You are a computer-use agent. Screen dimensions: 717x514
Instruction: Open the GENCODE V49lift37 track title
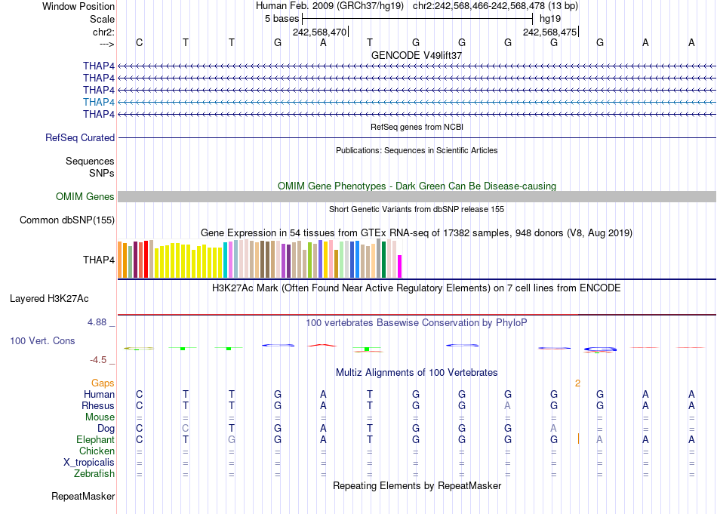tap(417, 55)
